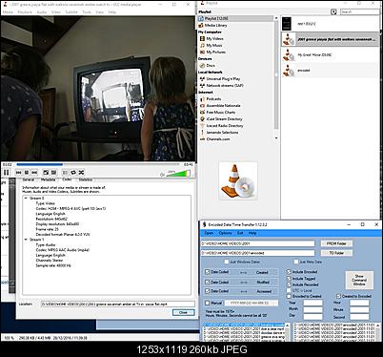Viewport: 383px width, 357px height.
Task: Open extended settings in VLC controls
Action: (53, 173)
